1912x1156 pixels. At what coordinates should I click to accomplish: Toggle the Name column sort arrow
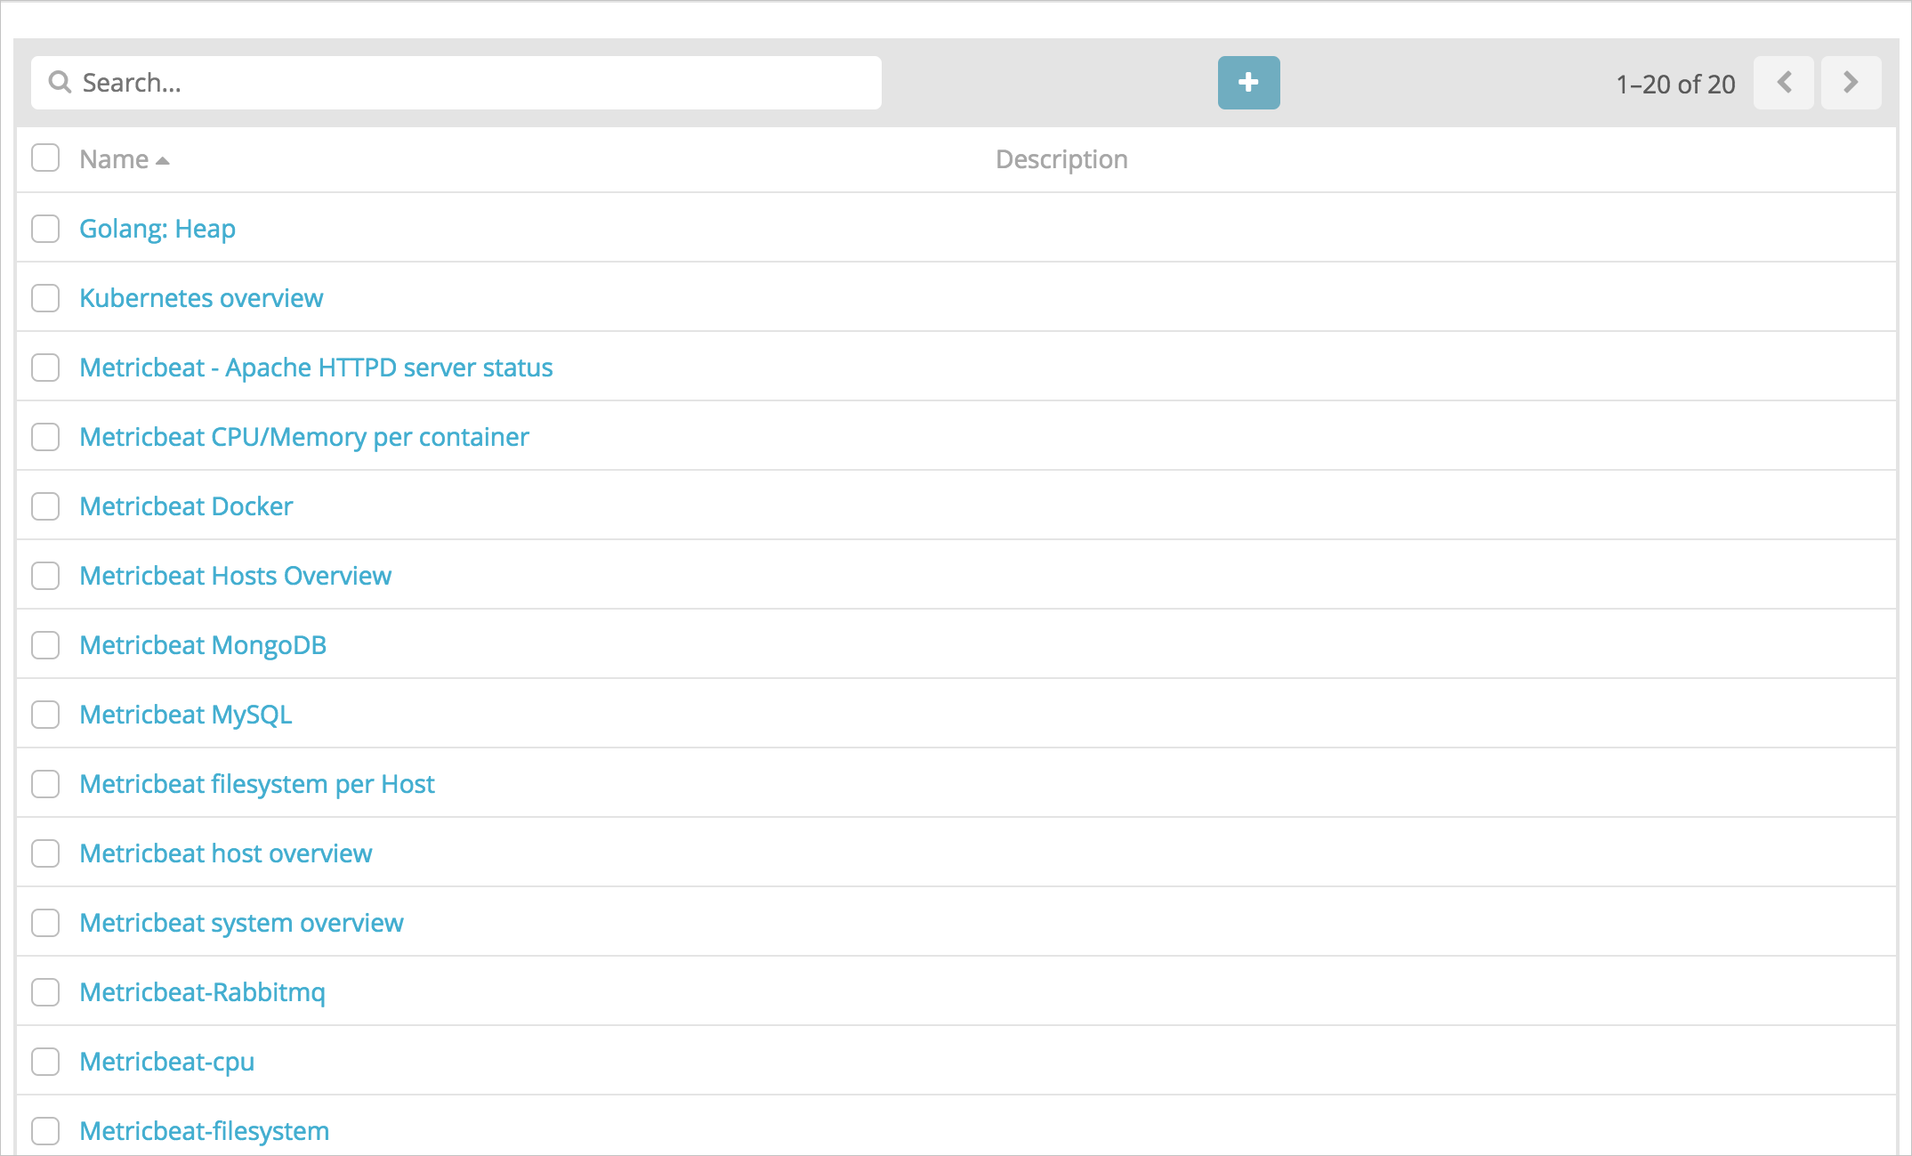(162, 161)
